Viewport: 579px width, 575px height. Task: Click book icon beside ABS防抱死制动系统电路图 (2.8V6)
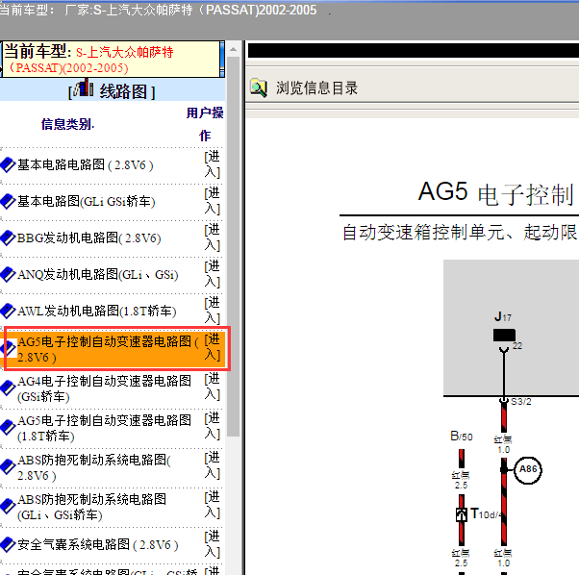(x=8, y=467)
